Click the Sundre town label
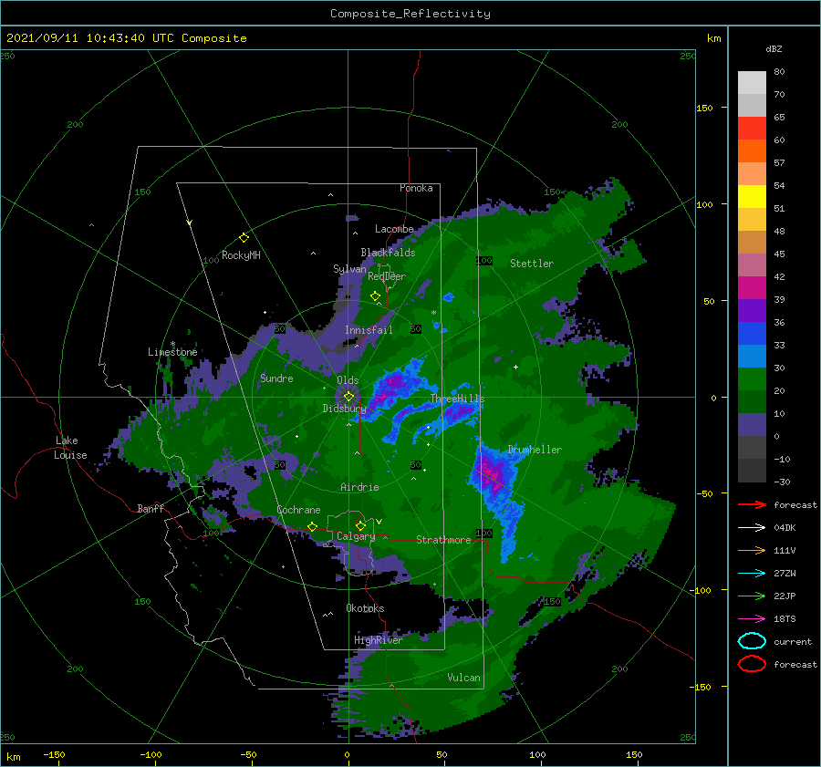 276,378
